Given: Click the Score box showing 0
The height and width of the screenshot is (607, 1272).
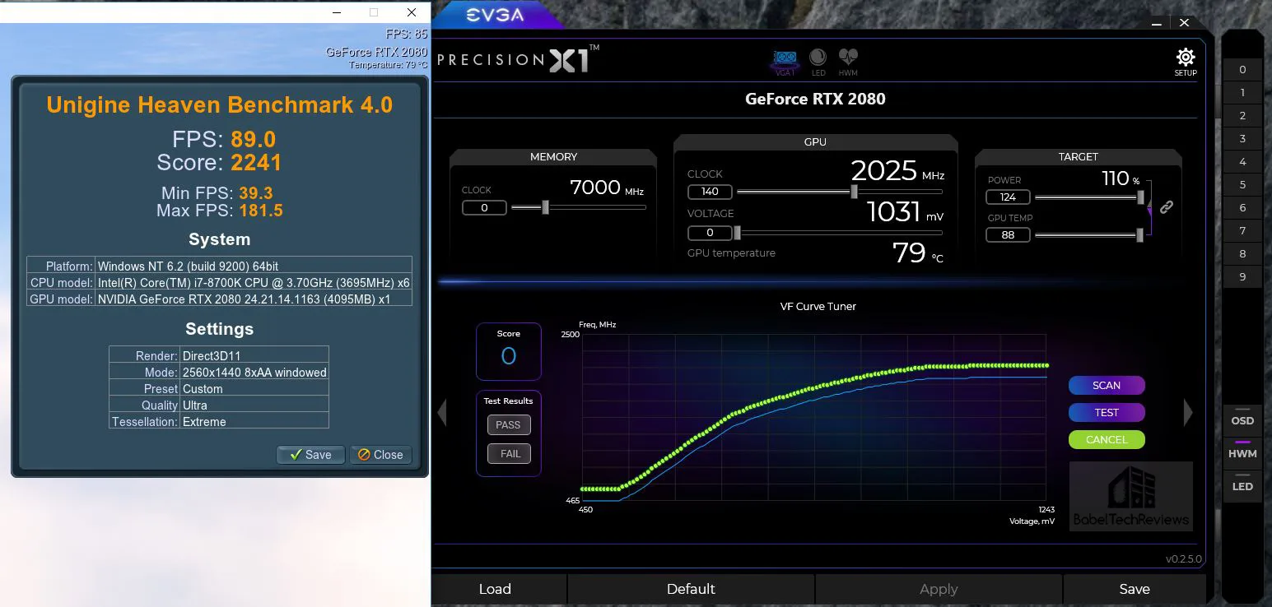Looking at the screenshot, I should (x=508, y=351).
